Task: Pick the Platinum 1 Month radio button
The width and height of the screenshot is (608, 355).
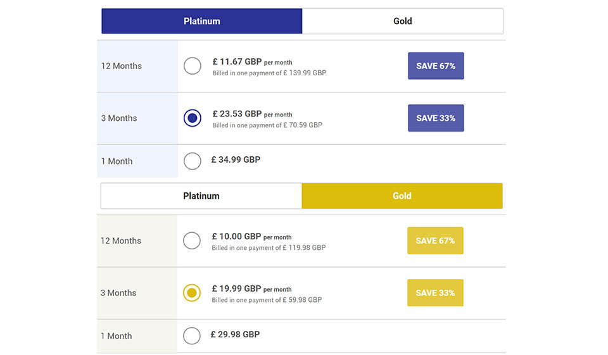Action: click(193, 161)
